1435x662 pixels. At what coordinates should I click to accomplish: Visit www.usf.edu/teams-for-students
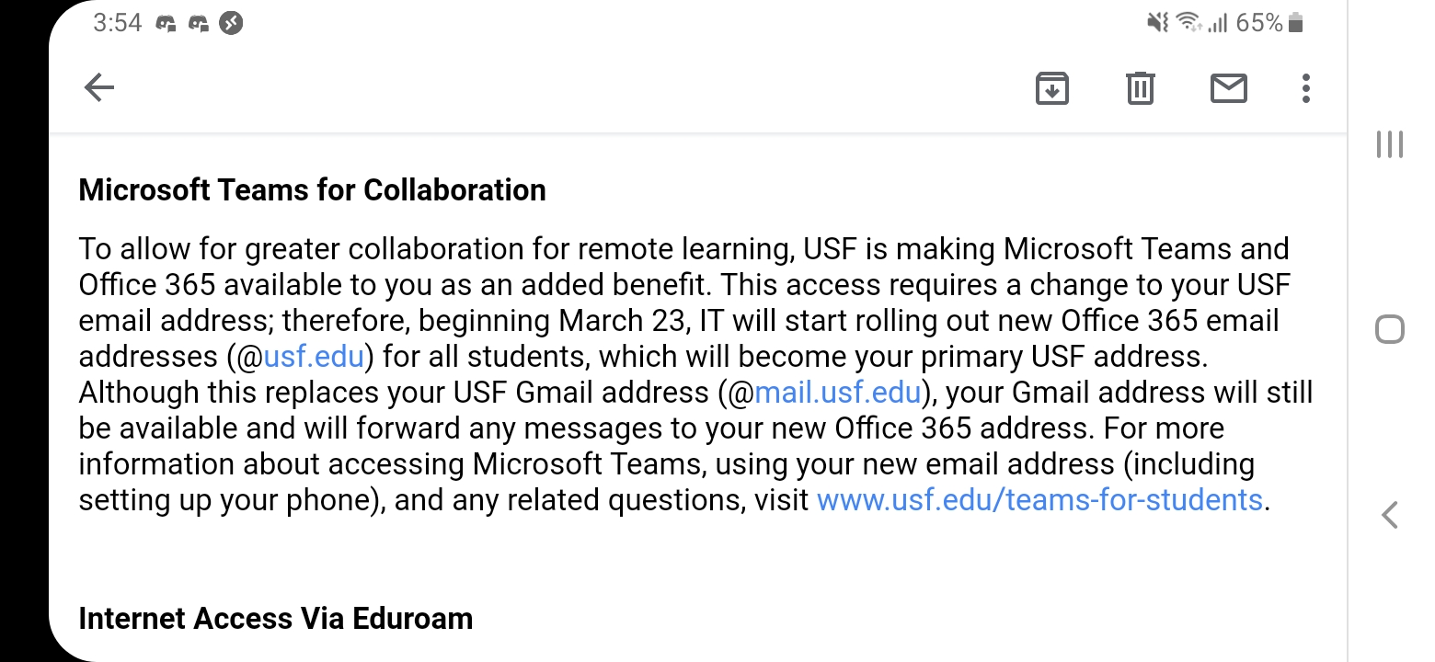pyautogui.click(x=1039, y=499)
